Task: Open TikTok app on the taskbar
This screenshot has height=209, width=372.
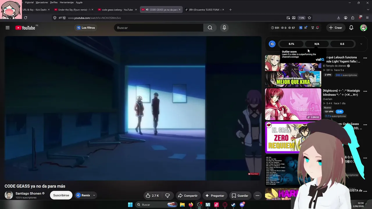Action: (x=216, y=205)
